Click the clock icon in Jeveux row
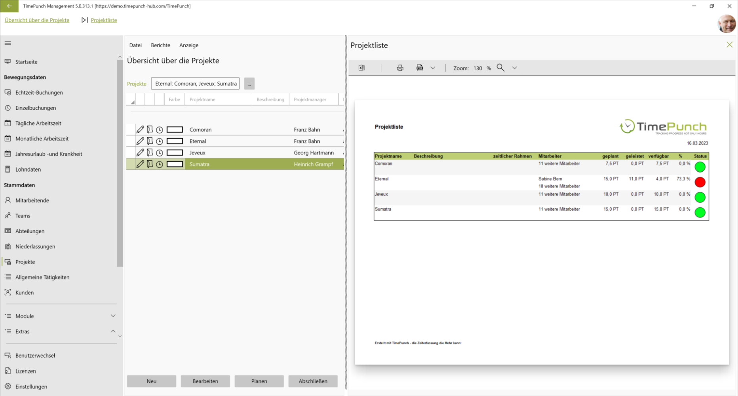The image size is (738, 396). [x=160, y=153]
